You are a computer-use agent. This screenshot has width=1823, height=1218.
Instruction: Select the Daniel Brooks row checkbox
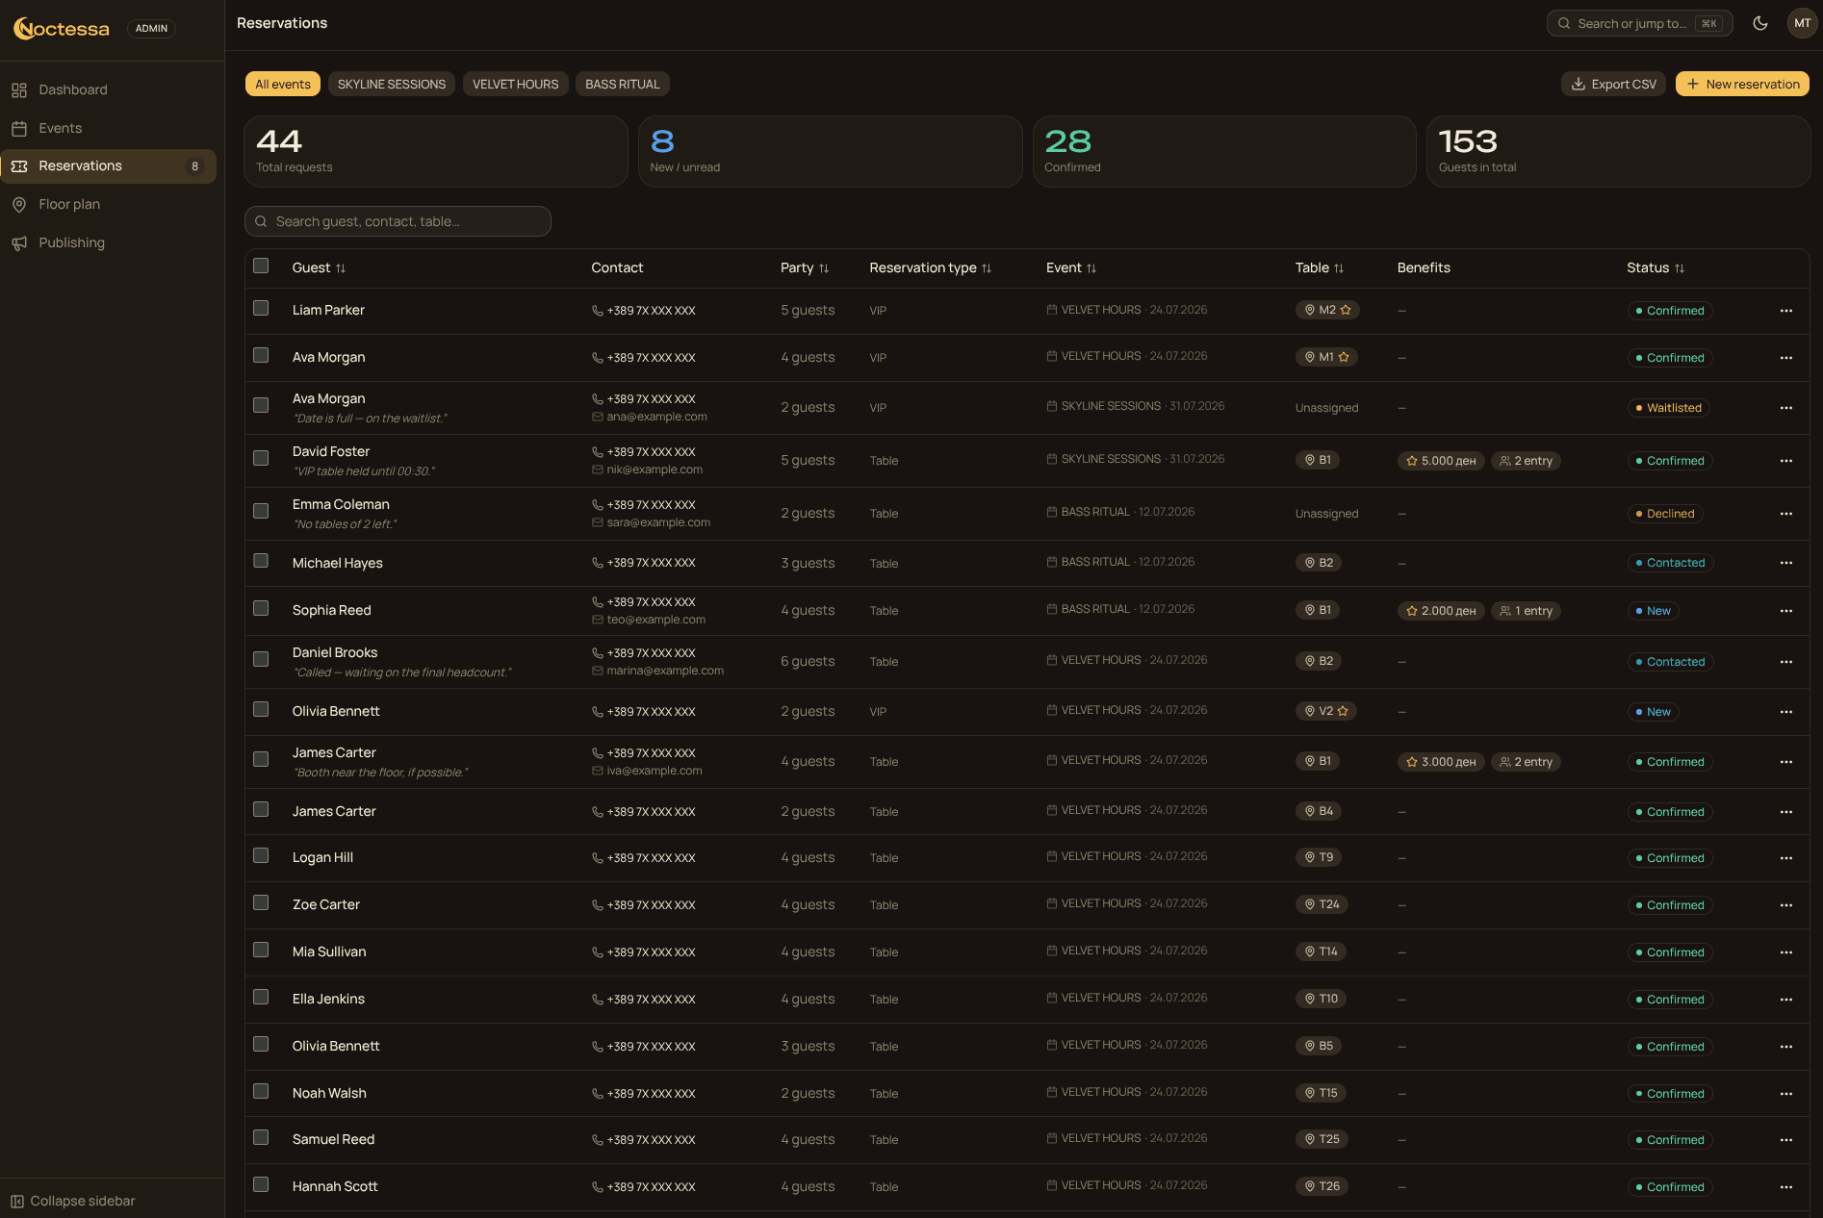click(261, 659)
